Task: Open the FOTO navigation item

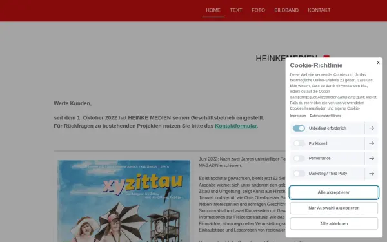Action: click(258, 10)
